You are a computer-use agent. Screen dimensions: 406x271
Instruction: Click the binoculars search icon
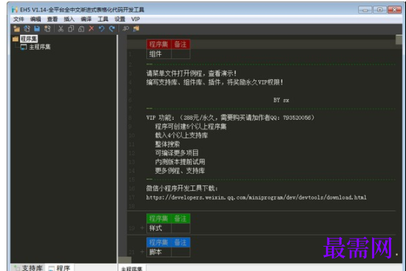126,29
